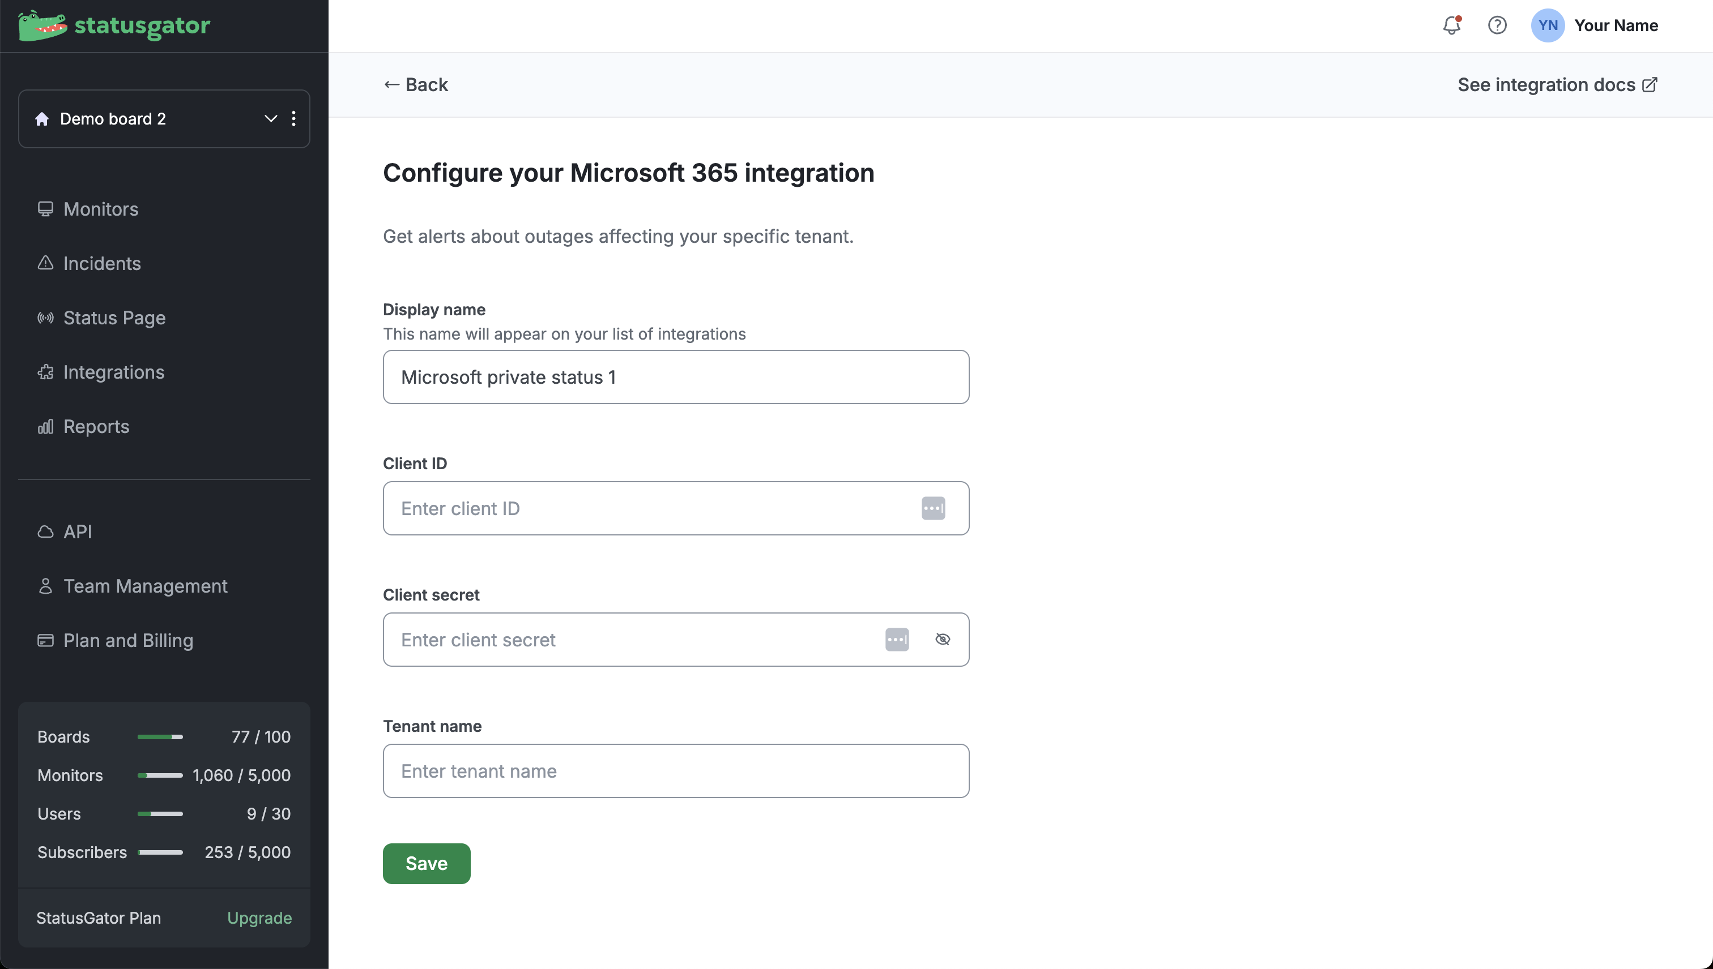Toggle client secret visibility with the eye icon
The width and height of the screenshot is (1713, 969).
point(943,640)
